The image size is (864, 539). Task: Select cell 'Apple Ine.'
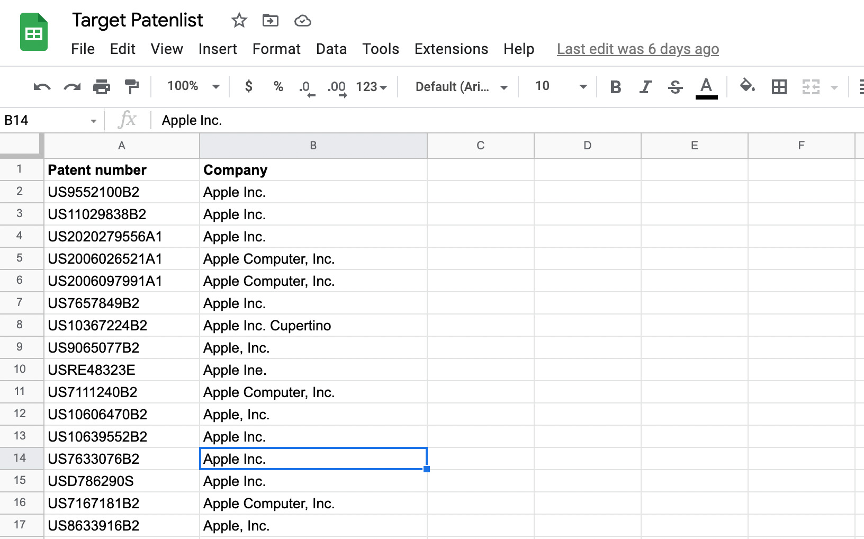click(313, 370)
